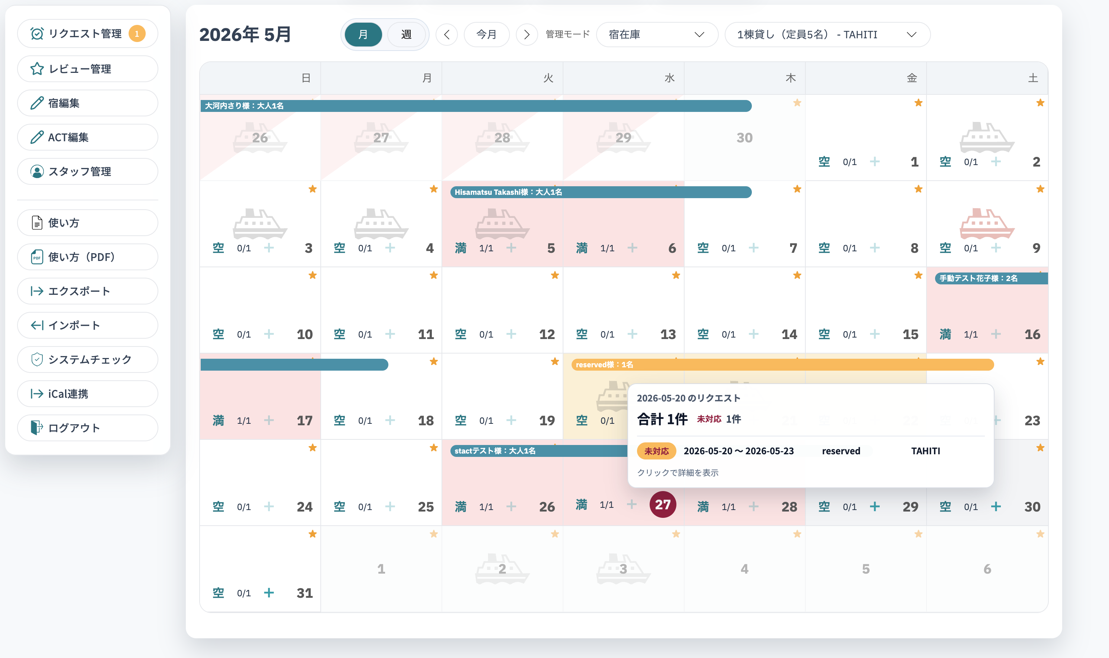This screenshot has height=658, width=1109.
Task: Click the plus icon on May 30
Action: [996, 506]
